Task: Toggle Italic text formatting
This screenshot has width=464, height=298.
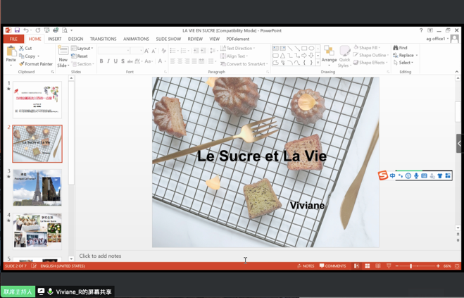Action: [108, 62]
